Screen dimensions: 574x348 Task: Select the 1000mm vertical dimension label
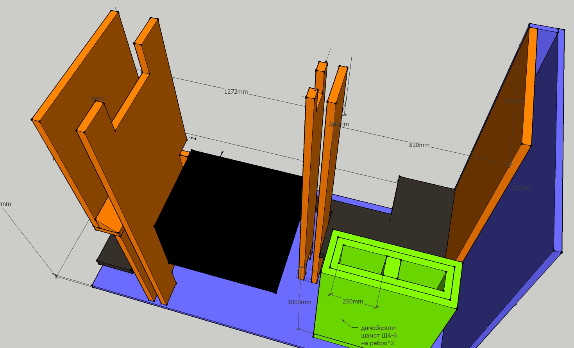[x=299, y=302]
